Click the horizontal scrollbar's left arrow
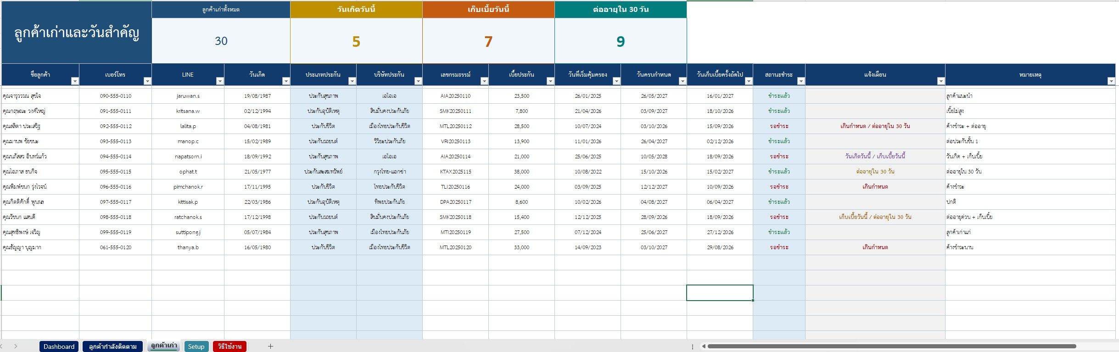1119x352 pixels. point(703,346)
